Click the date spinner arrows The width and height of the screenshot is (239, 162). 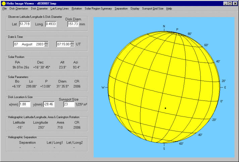[46, 44]
